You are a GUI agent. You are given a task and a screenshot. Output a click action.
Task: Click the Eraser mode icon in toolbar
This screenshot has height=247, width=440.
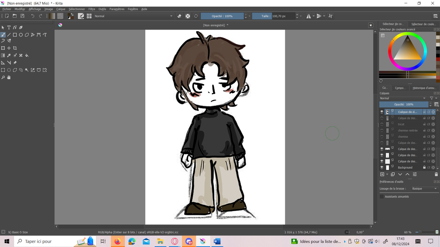180,16
